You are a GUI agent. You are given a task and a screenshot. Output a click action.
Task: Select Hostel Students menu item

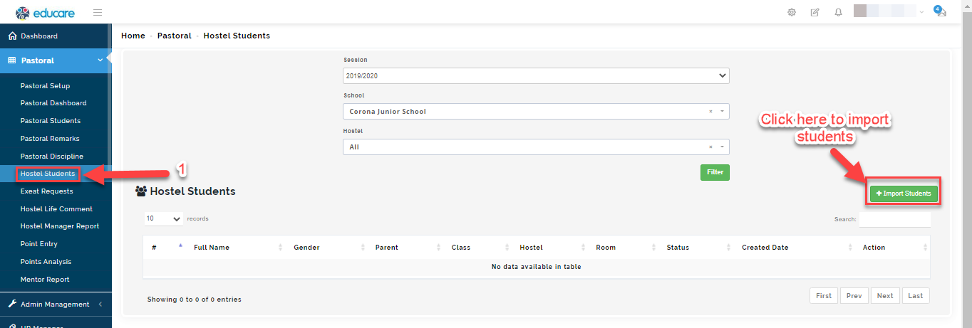(48, 174)
